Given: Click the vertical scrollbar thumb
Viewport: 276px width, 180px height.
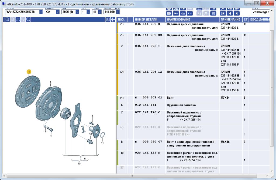Looking at the screenshot, I should (x=272, y=88).
